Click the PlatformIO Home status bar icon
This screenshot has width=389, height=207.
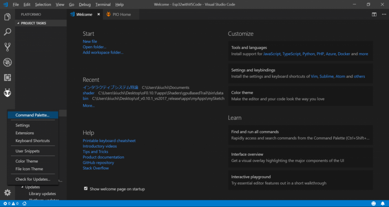24,204
